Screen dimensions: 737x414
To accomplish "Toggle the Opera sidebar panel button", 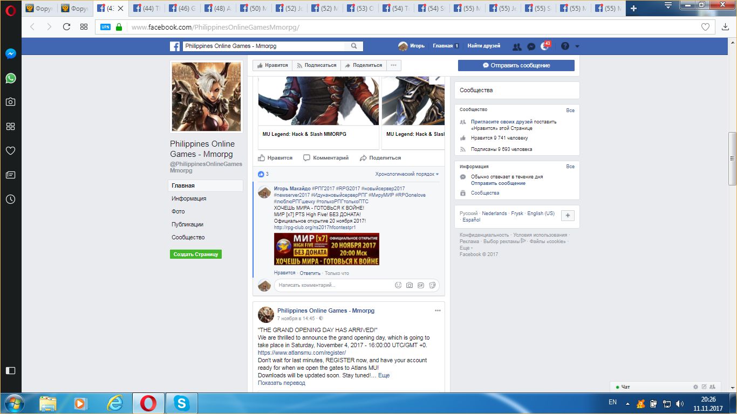I will (x=10, y=370).
